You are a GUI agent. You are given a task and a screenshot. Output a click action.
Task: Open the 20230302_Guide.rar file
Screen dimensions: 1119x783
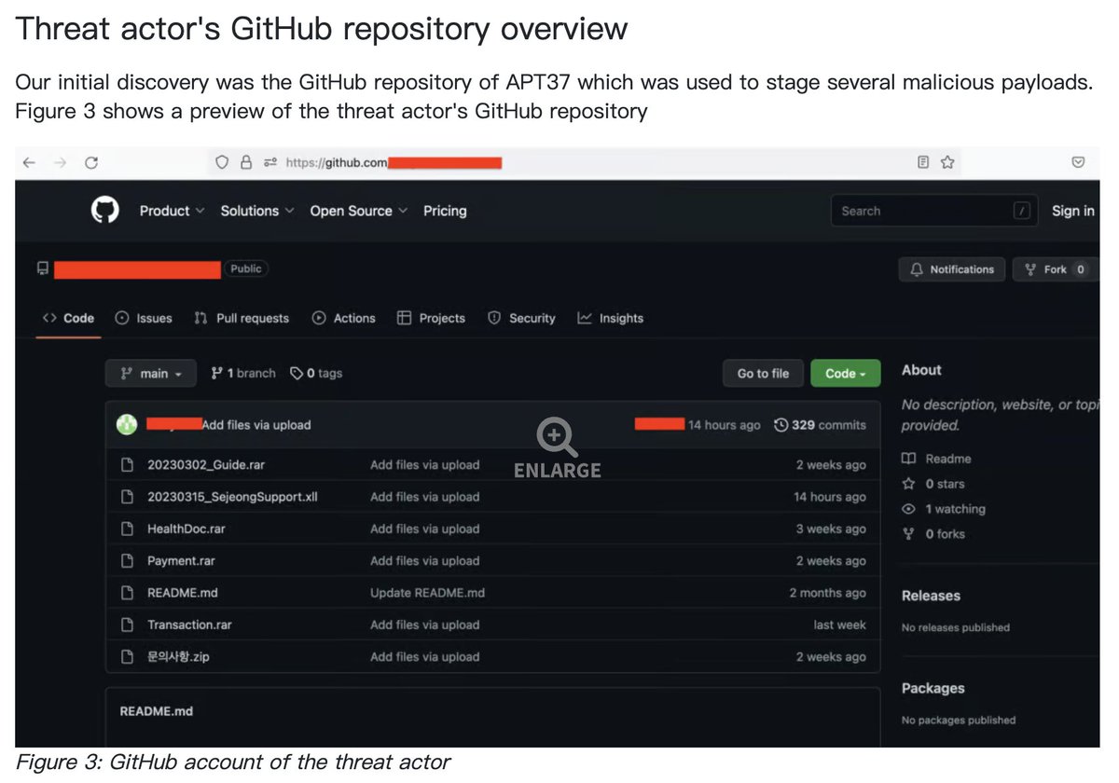tap(206, 465)
